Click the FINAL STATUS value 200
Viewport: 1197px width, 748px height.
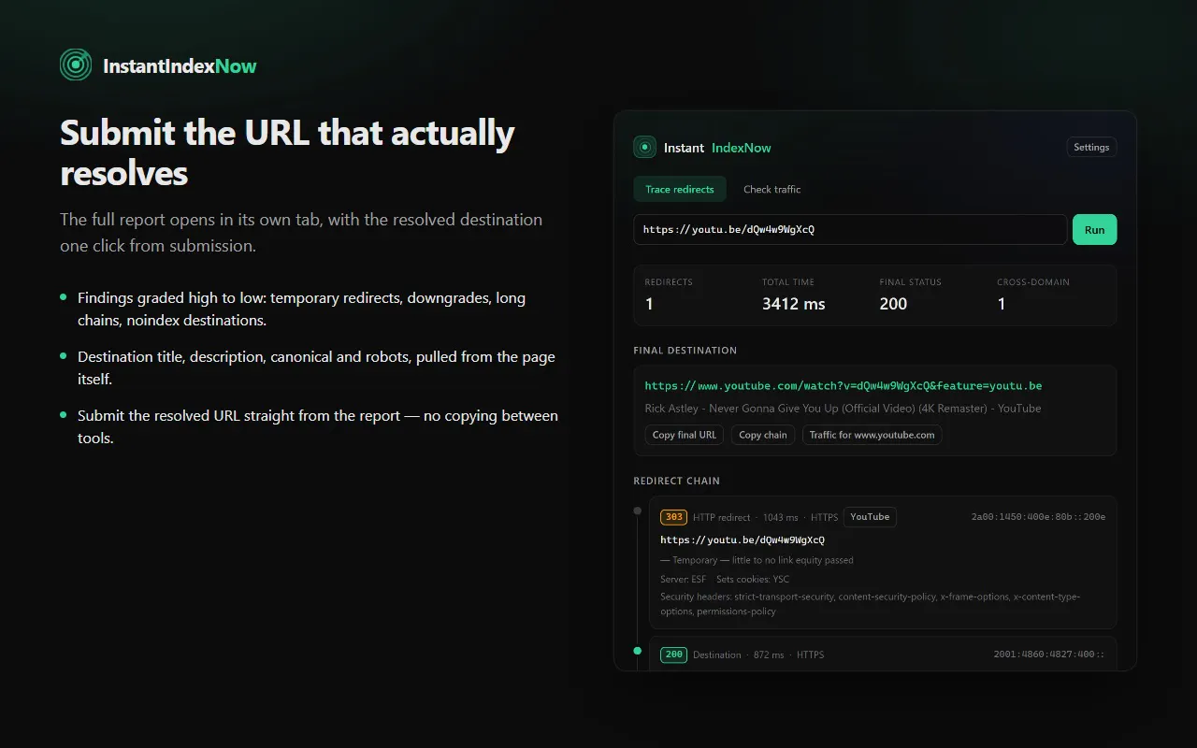pos(893,304)
